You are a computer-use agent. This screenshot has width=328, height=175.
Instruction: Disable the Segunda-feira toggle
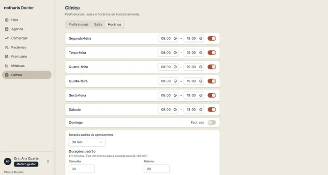click(212, 38)
